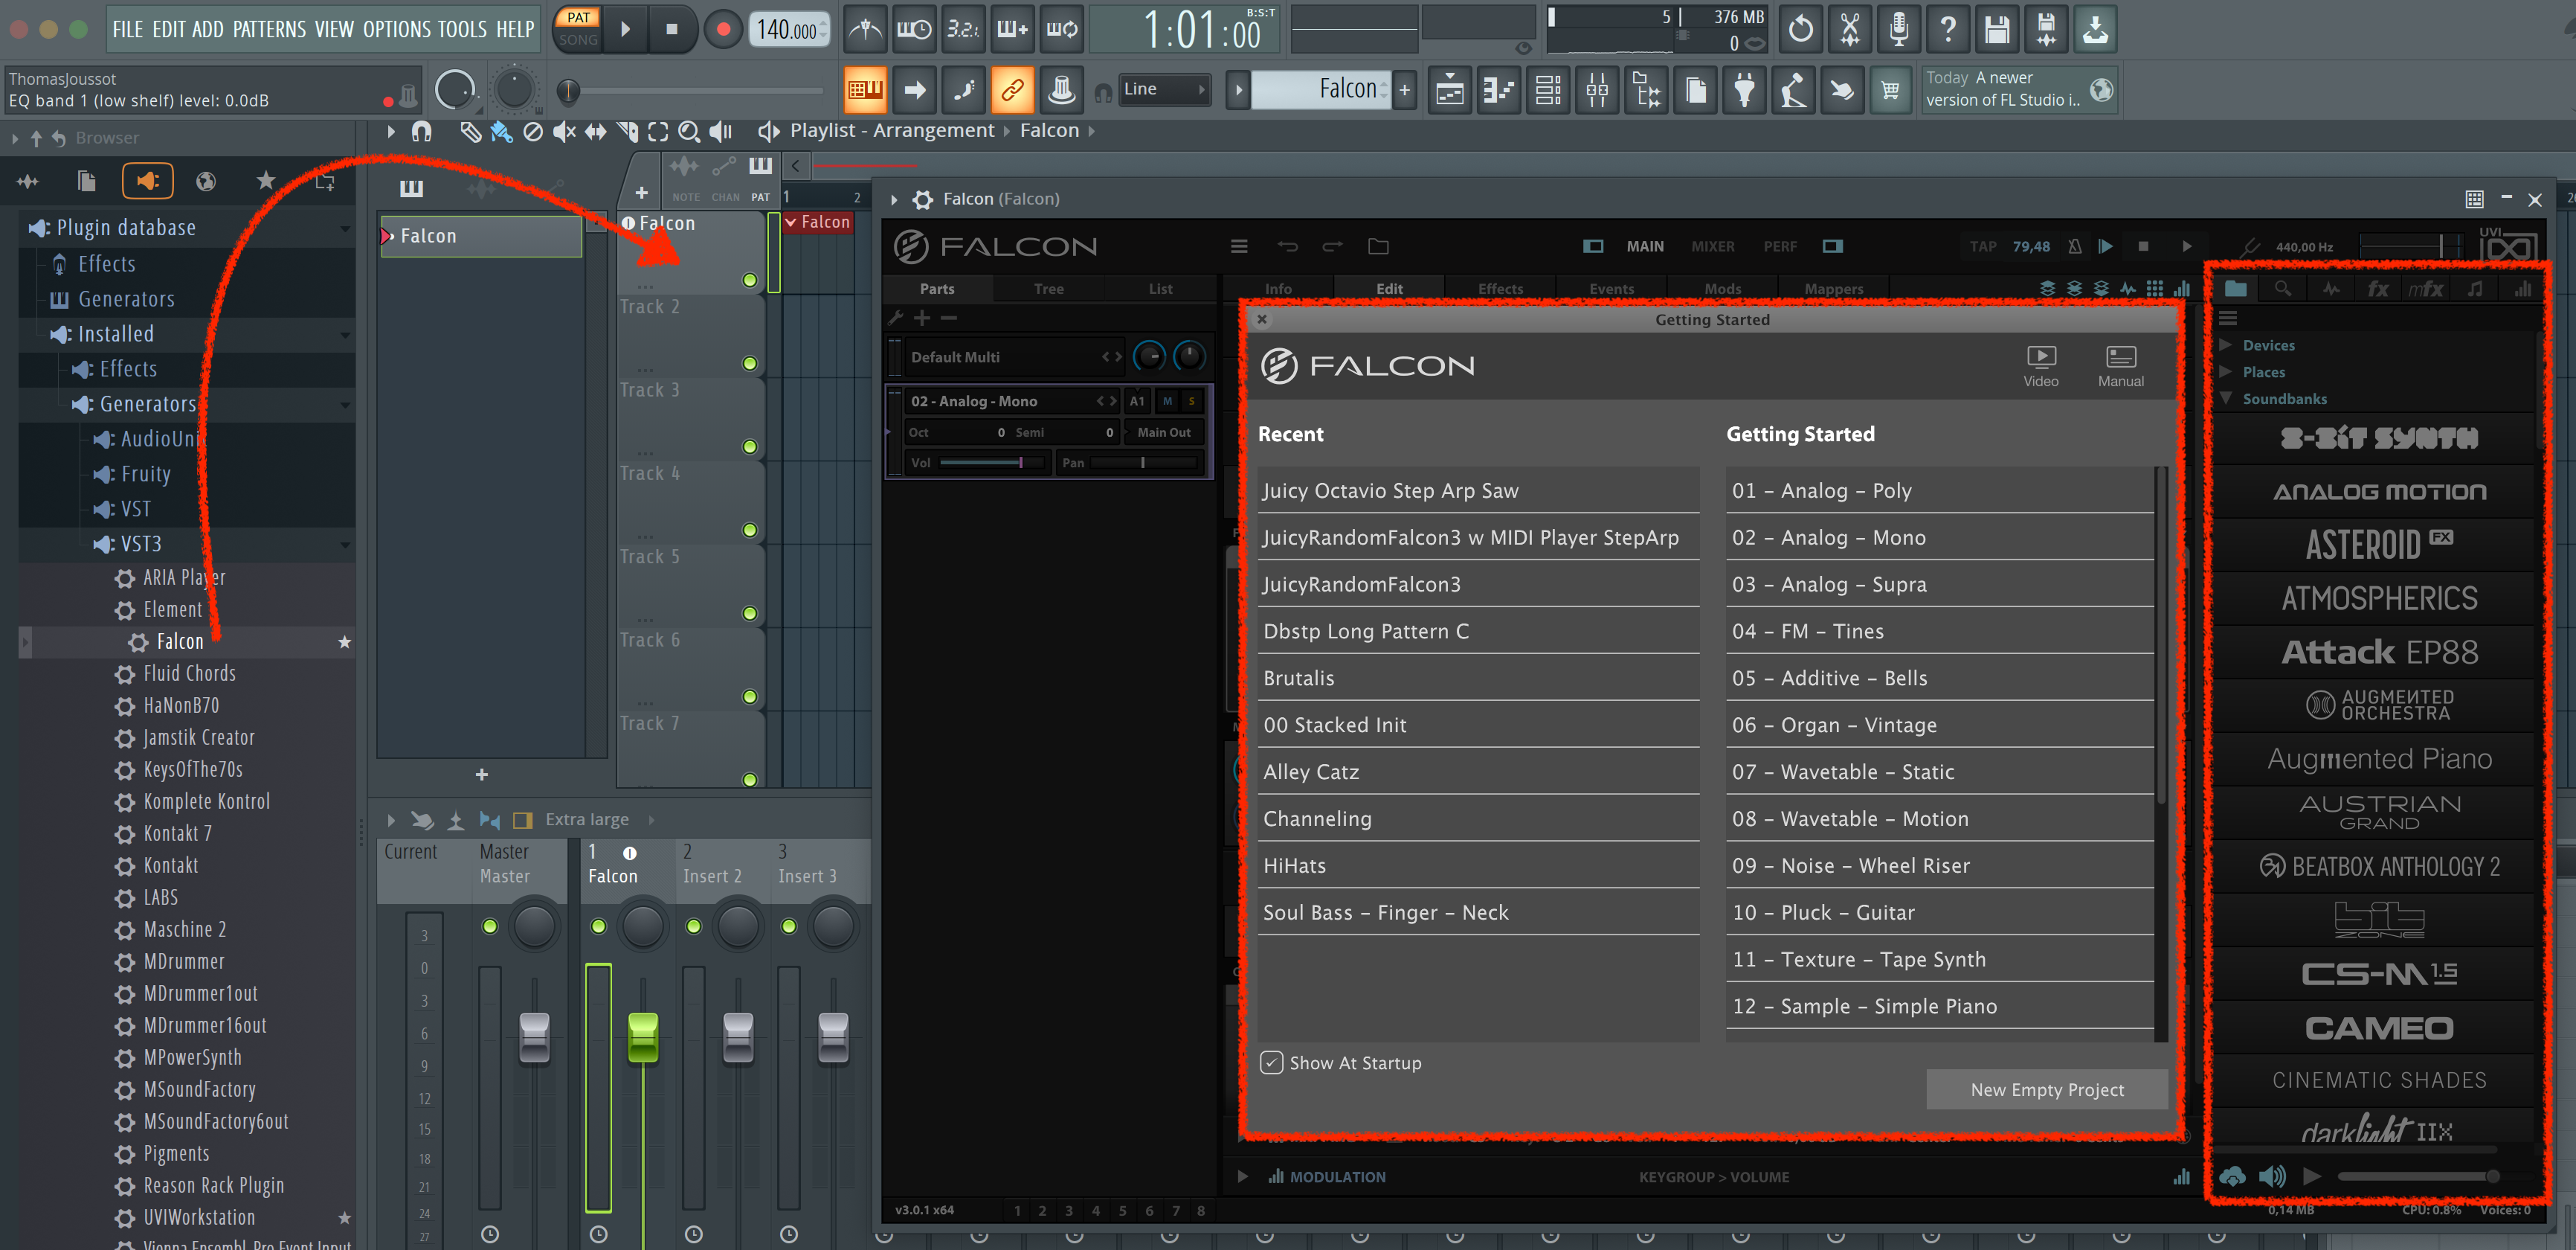Open the playlist view icon

pos(1450,91)
